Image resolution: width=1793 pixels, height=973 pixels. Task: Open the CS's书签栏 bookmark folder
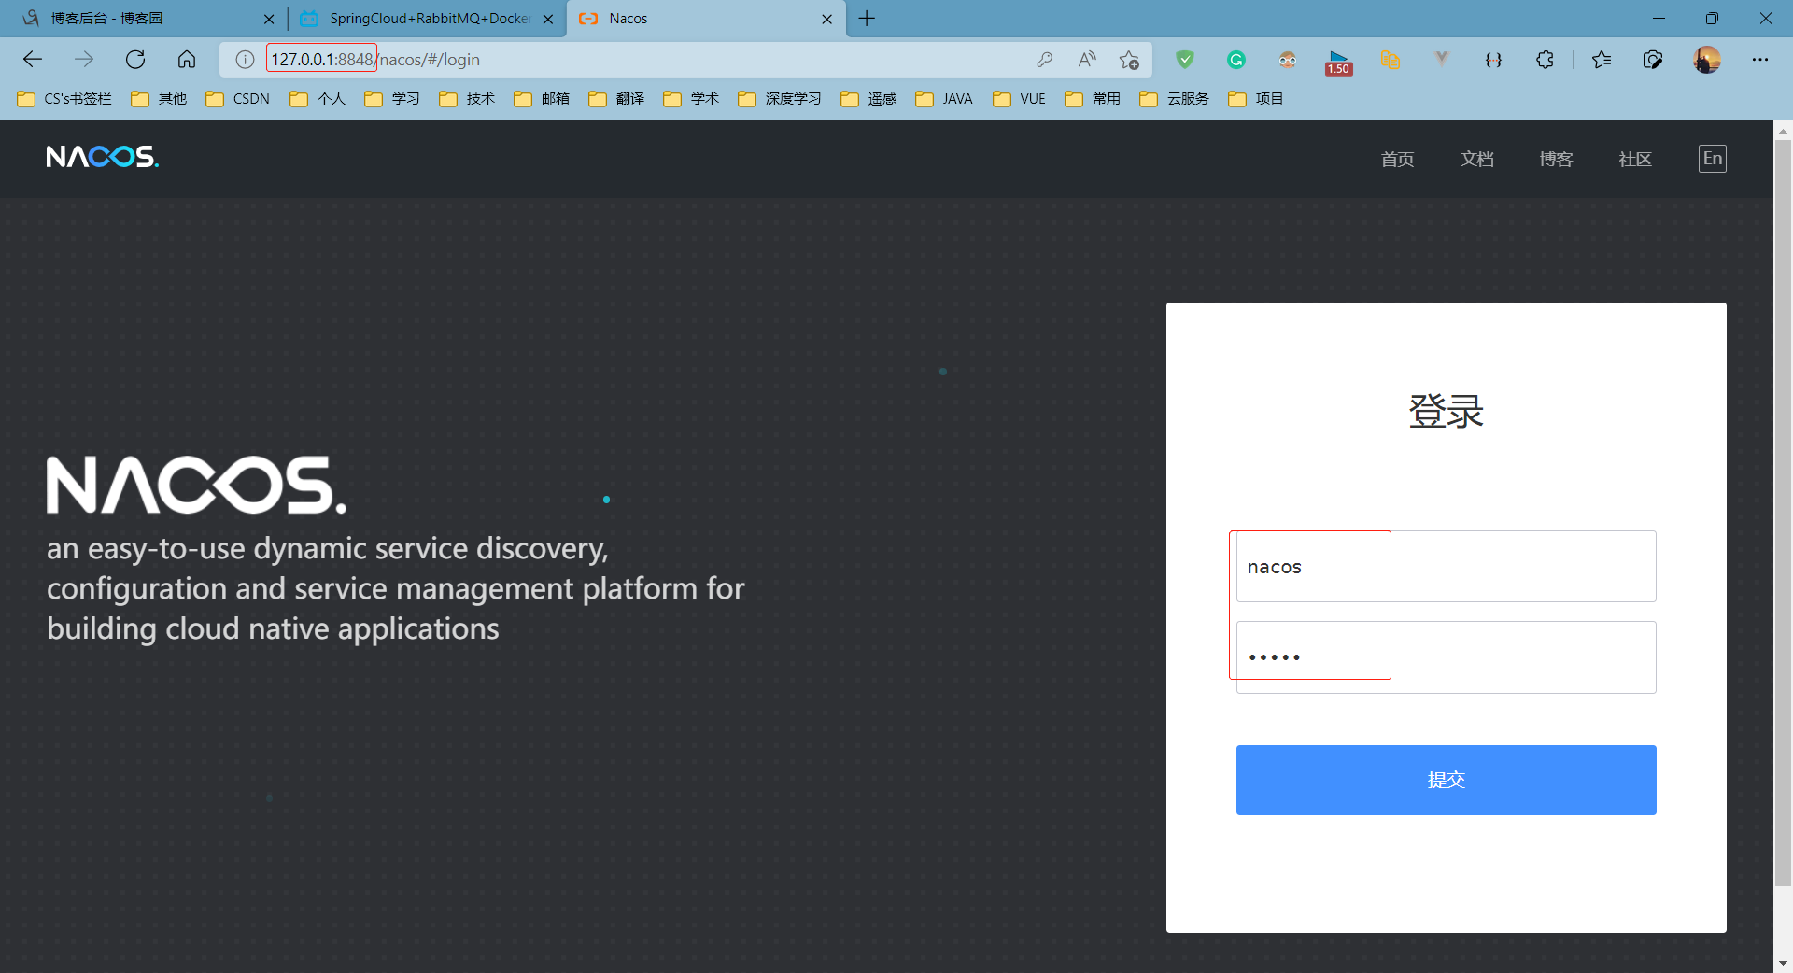coord(64,99)
